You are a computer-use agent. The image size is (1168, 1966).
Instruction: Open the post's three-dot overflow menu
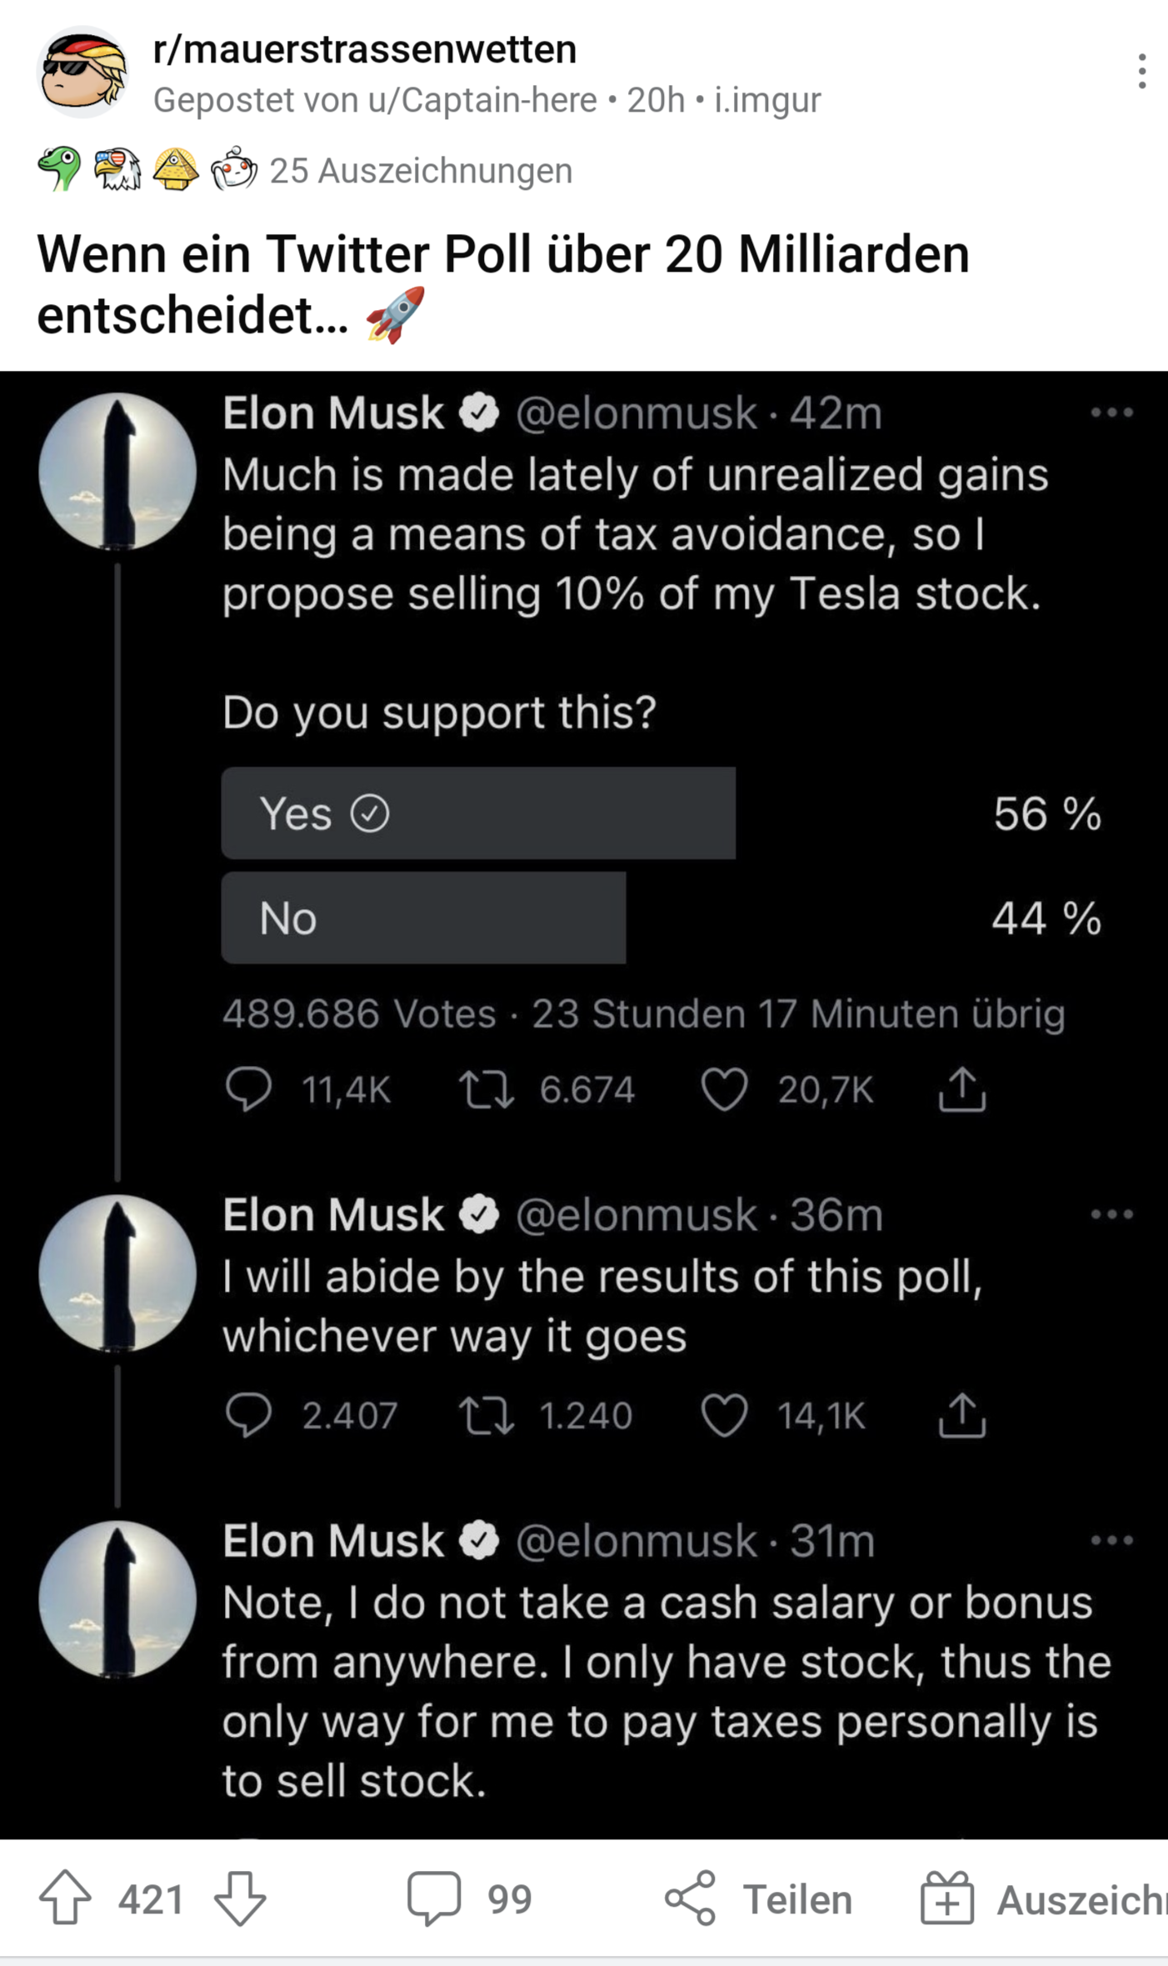pyautogui.click(x=1141, y=72)
